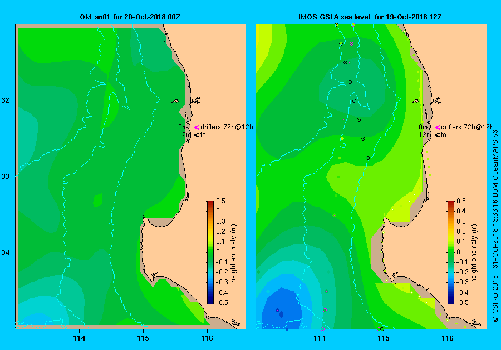The height and width of the screenshot is (350, 501).
Task: Click the vertical CSIRO 2018 copyright text
Action: pyautogui.click(x=495, y=226)
